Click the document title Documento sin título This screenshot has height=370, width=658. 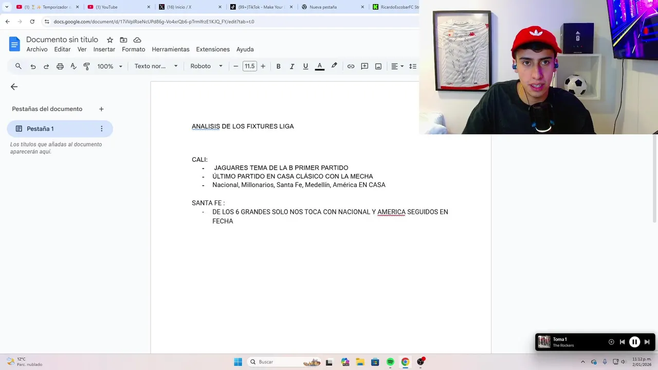(62, 40)
